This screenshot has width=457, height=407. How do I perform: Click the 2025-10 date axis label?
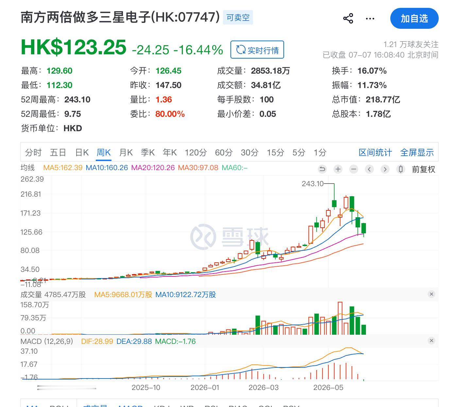point(146,388)
